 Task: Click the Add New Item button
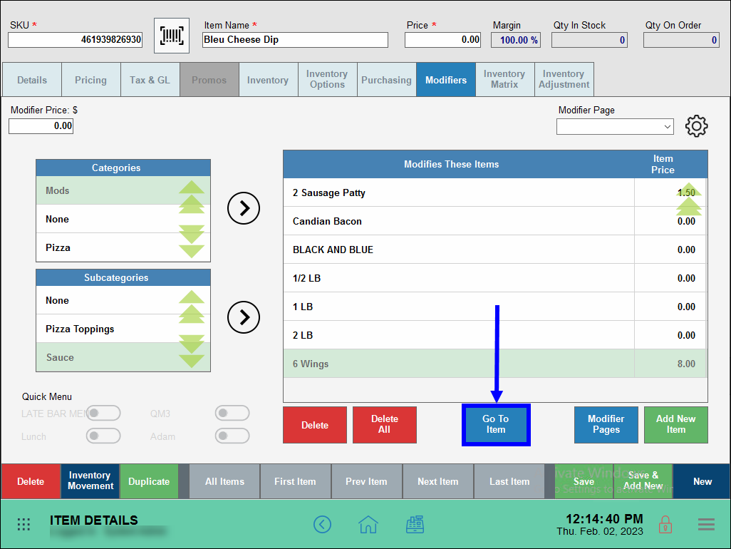click(676, 425)
